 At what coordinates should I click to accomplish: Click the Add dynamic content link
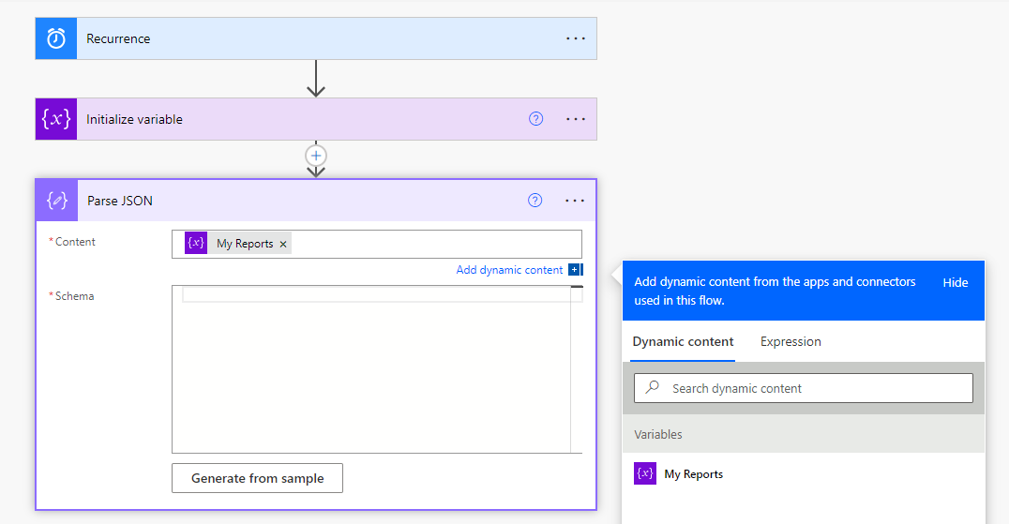coord(509,270)
